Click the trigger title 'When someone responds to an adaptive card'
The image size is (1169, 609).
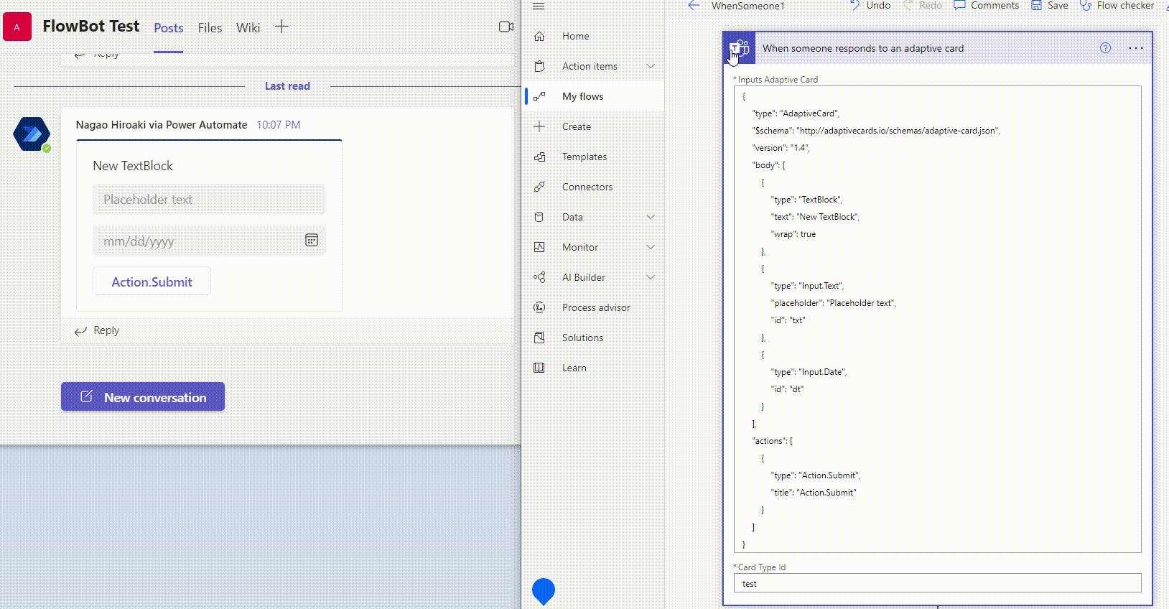click(863, 48)
